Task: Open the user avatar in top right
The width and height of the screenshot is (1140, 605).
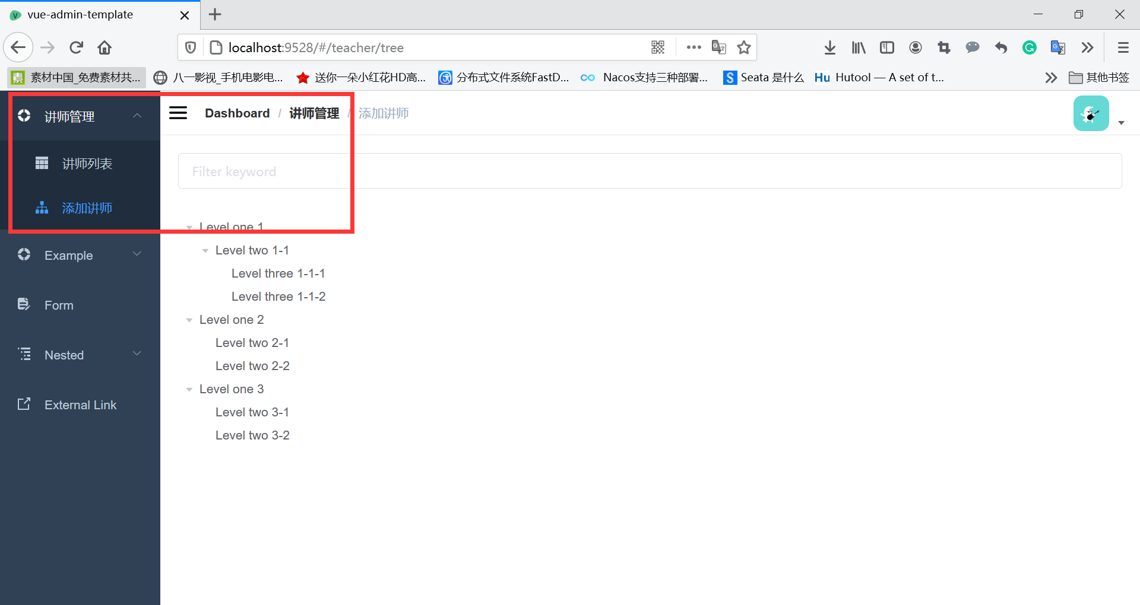Action: 1091,113
